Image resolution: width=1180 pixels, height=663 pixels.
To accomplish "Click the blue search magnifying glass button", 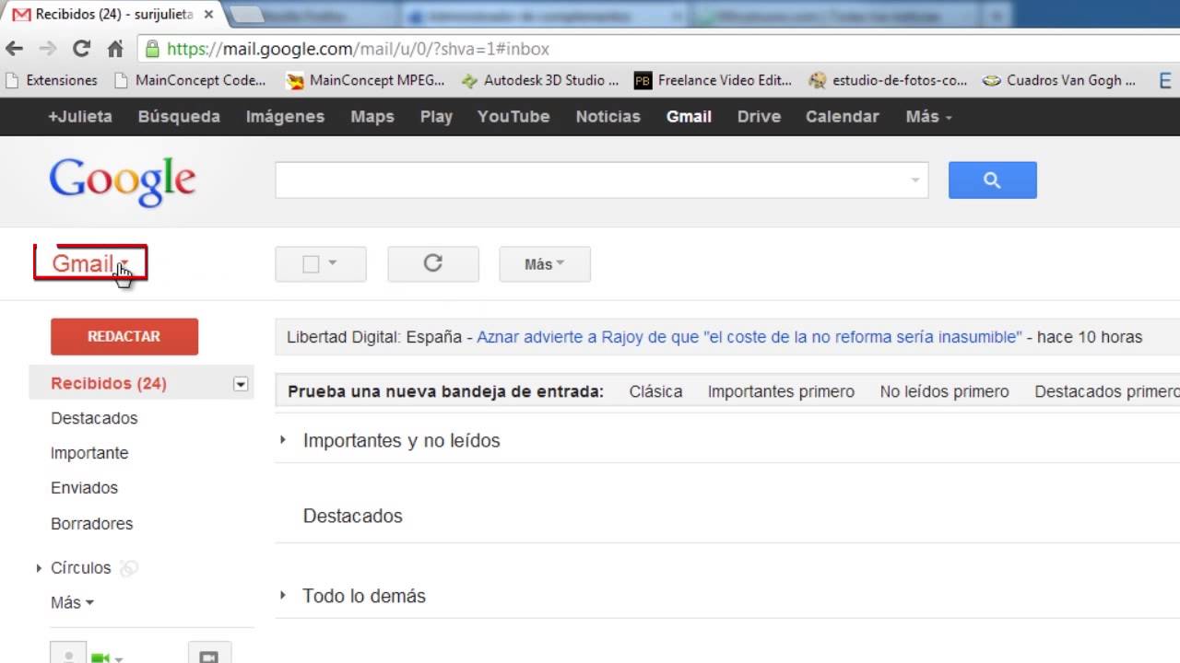I will [992, 180].
